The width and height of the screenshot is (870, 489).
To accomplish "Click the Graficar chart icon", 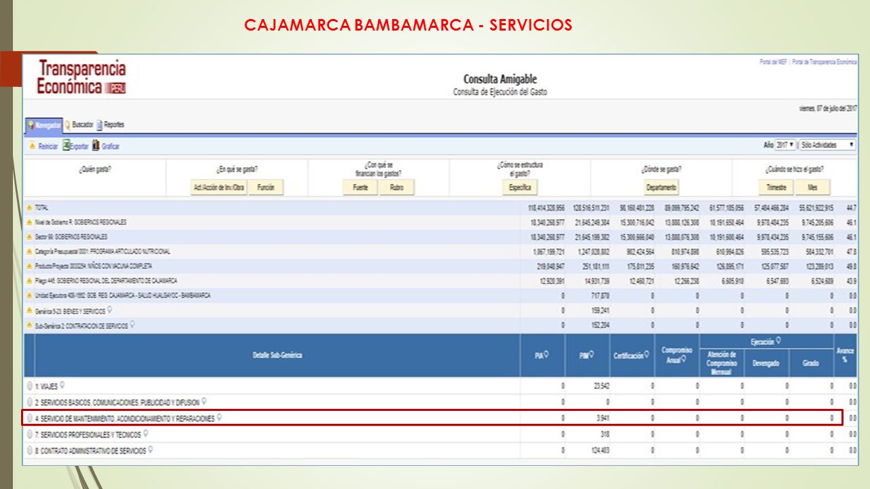I will point(96,145).
